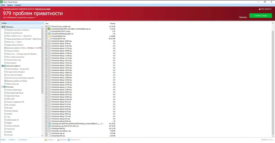Click the Internet Explorer group icon
The image size is (275, 143).
[5, 66]
